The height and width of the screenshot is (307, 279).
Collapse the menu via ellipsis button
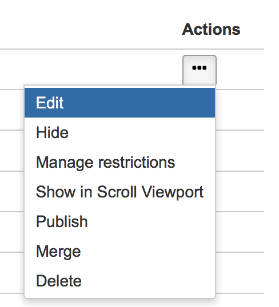200,70
